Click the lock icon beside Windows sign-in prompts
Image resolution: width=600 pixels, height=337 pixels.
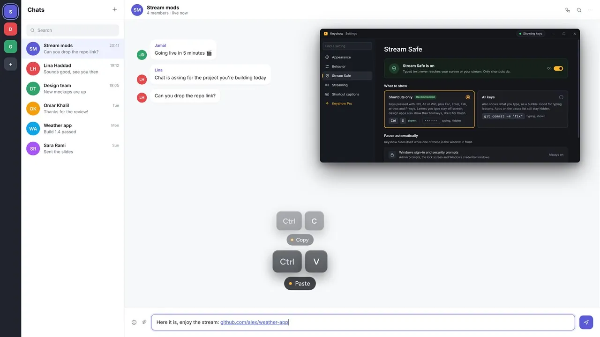[x=392, y=154]
